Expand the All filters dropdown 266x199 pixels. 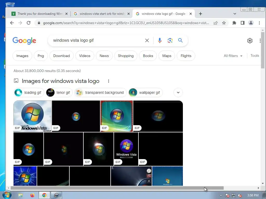tap(233, 56)
